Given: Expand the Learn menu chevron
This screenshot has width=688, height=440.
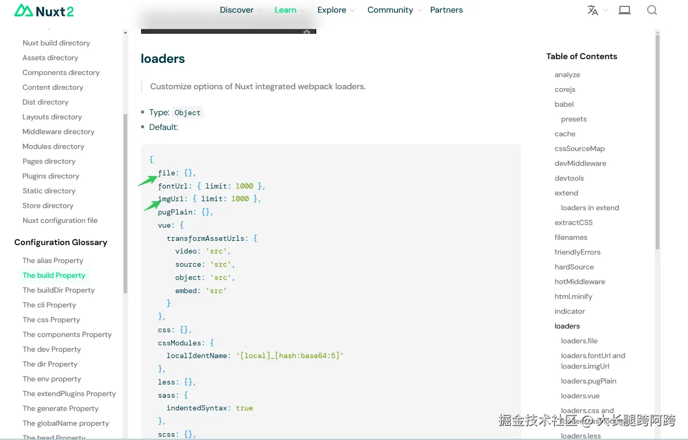Looking at the screenshot, I should click(x=303, y=10).
